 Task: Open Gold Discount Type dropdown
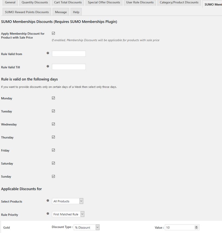click(86, 227)
